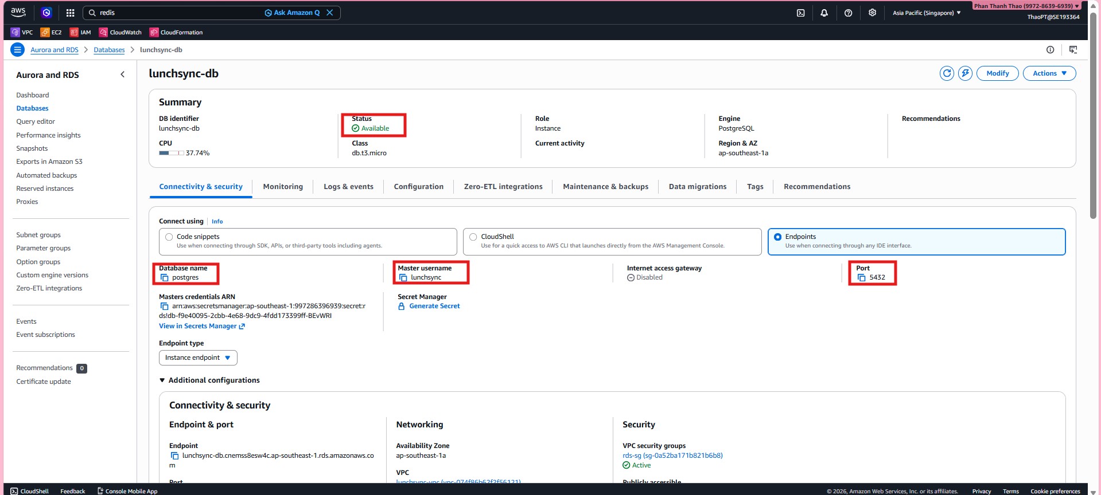
Task: Open the Actions dropdown menu
Action: (1049, 73)
